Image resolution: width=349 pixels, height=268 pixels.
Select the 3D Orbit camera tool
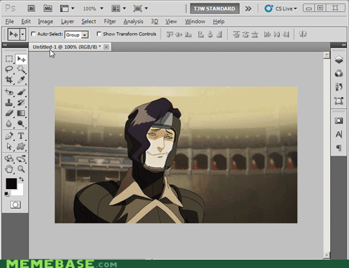pyautogui.click(x=21, y=158)
